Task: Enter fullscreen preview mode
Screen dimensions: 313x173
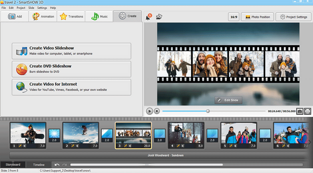Action: tap(308, 111)
